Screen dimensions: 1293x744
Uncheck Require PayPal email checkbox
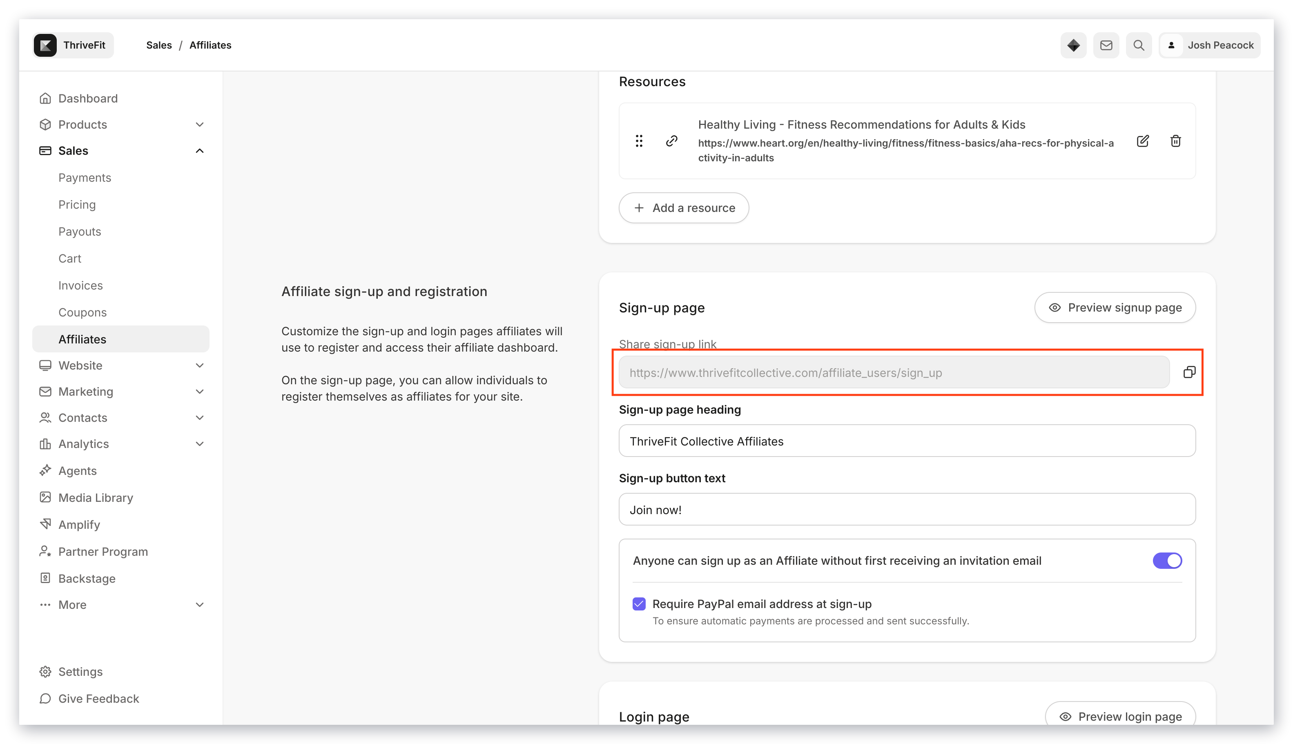click(639, 604)
